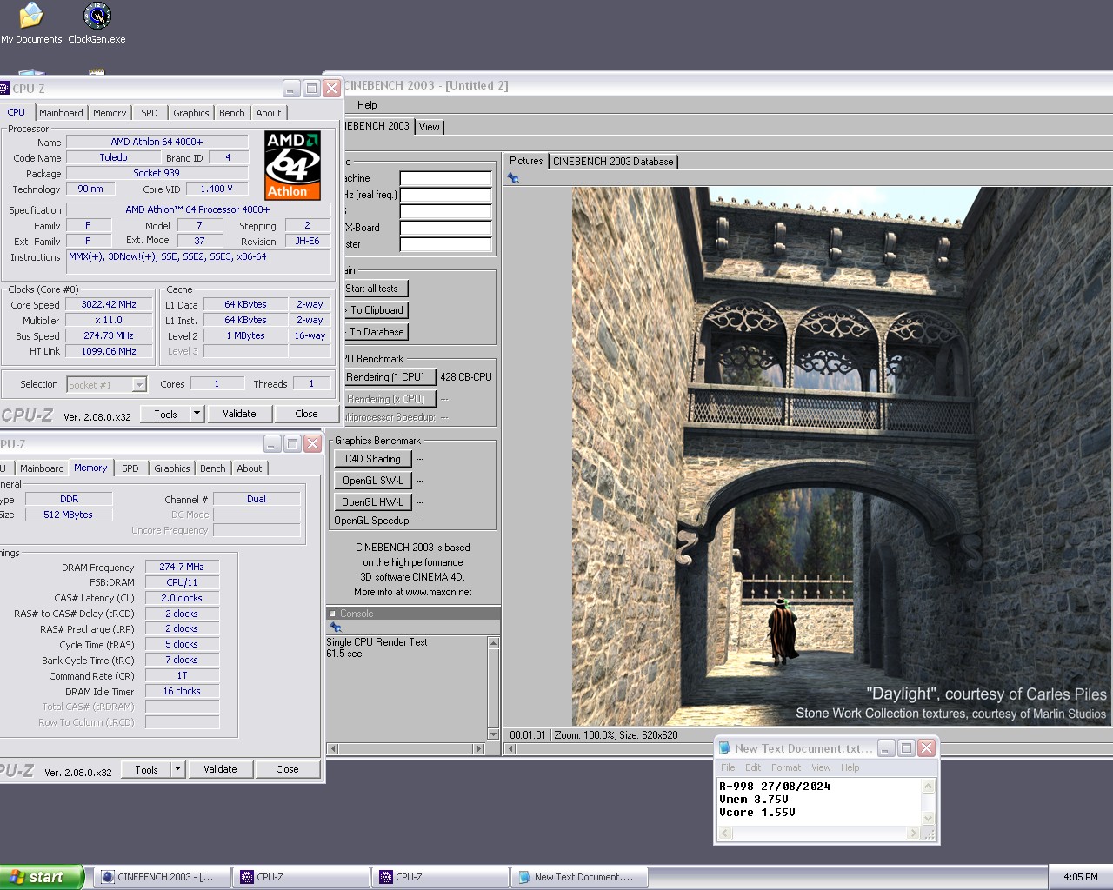Run OpenGL SW-L benchmark
Viewport: 1113px width, 890px height.
coord(373,481)
